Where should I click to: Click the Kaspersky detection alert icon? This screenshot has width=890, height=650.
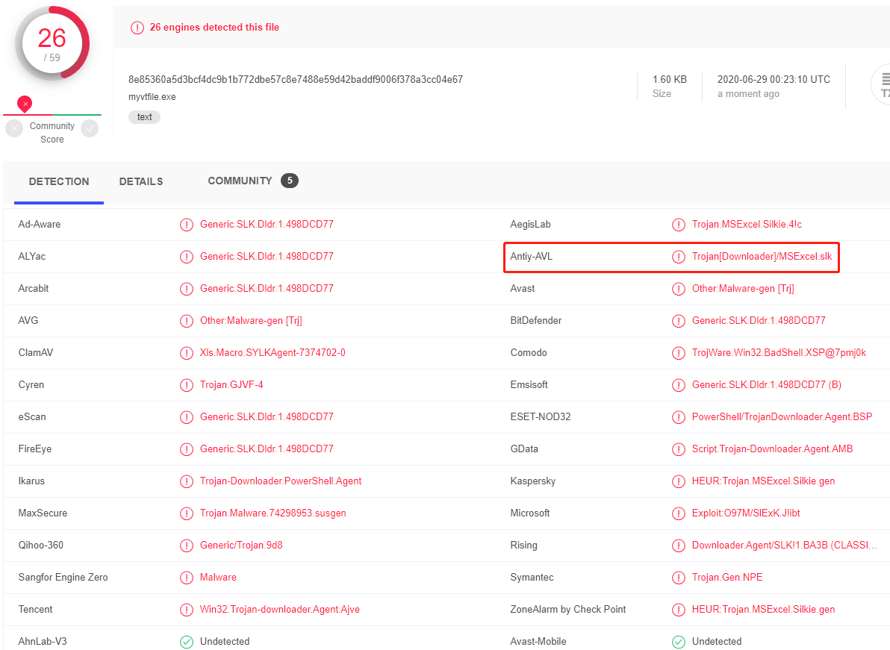(x=678, y=481)
